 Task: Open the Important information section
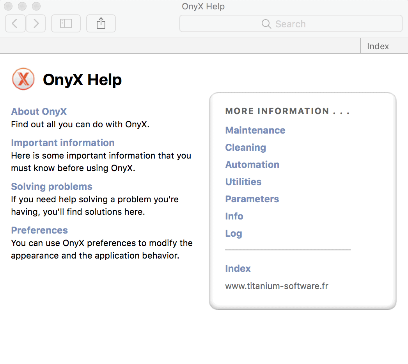(x=62, y=143)
